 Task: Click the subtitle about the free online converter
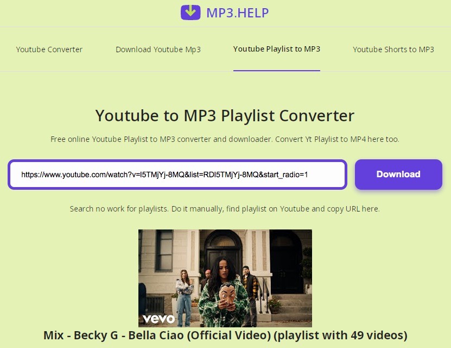click(x=225, y=139)
